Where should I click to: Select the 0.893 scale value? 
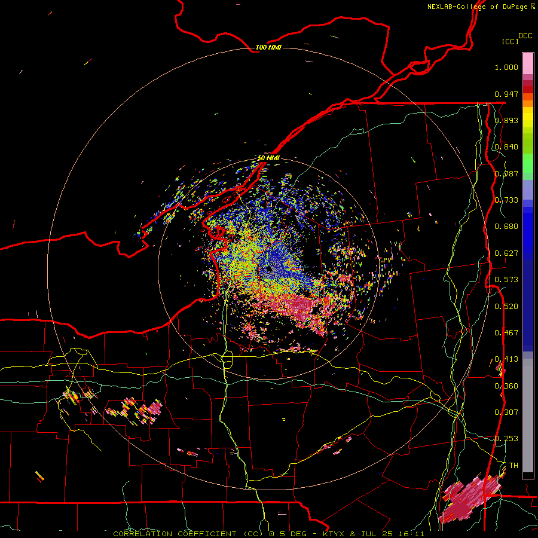[x=506, y=120]
